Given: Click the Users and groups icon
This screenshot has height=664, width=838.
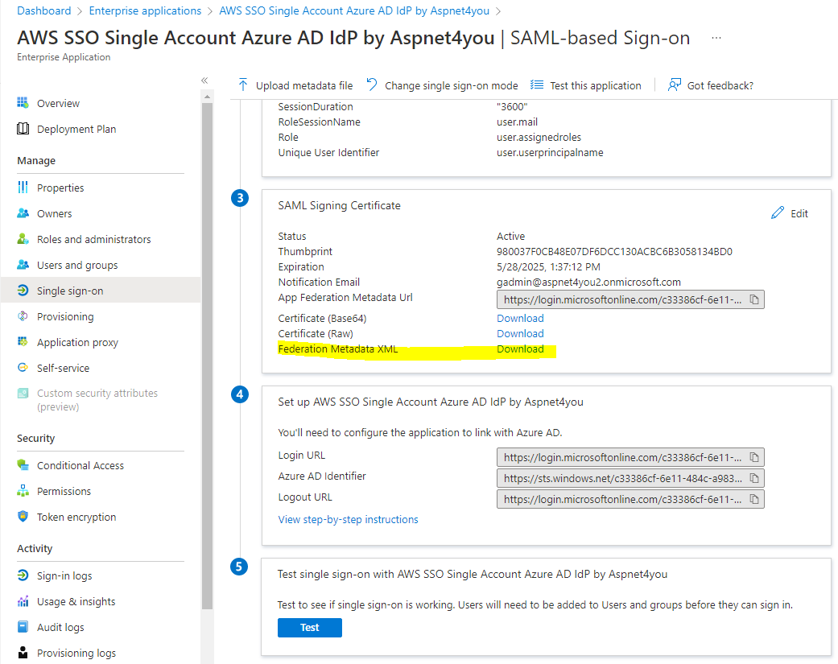Looking at the screenshot, I should (23, 265).
